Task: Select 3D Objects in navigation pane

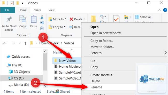Action: tap(19, 72)
